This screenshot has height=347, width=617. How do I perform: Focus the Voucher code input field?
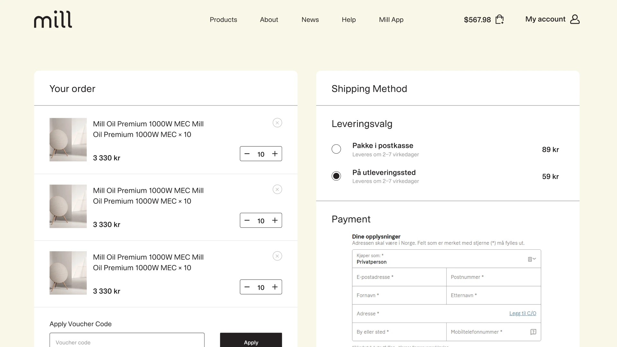127,340
